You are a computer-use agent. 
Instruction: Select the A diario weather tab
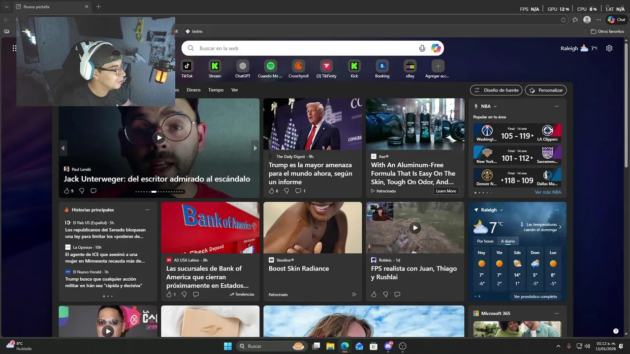[x=508, y=241]
